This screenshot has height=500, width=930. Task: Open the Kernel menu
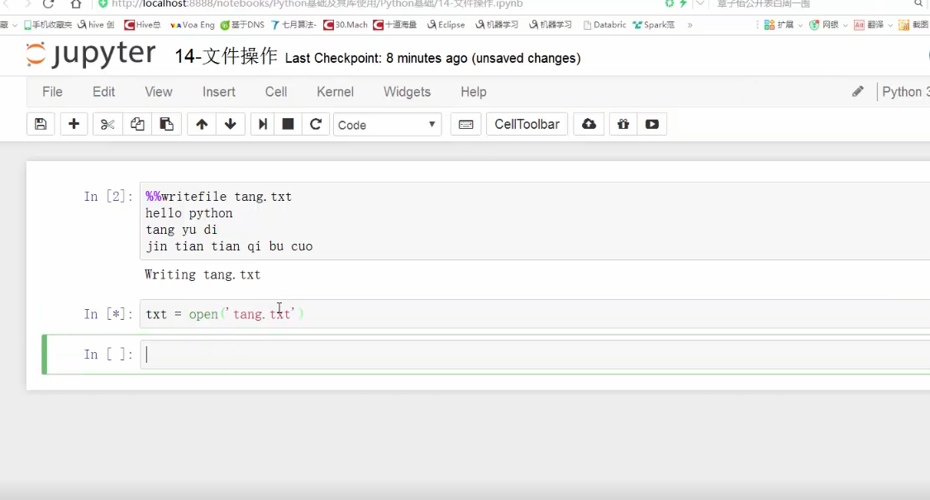[x=335, y=92]
